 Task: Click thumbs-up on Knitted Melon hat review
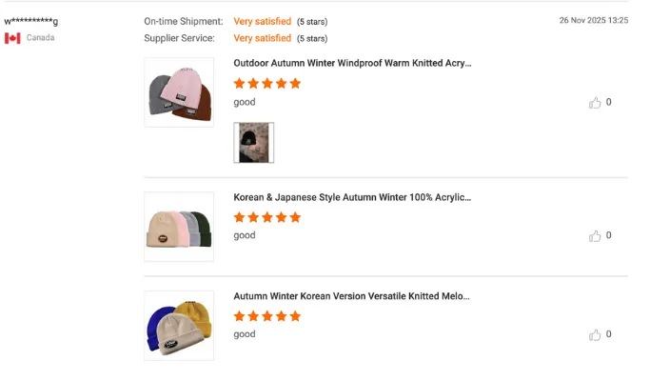pyautogui.click(x=595, y=334)
